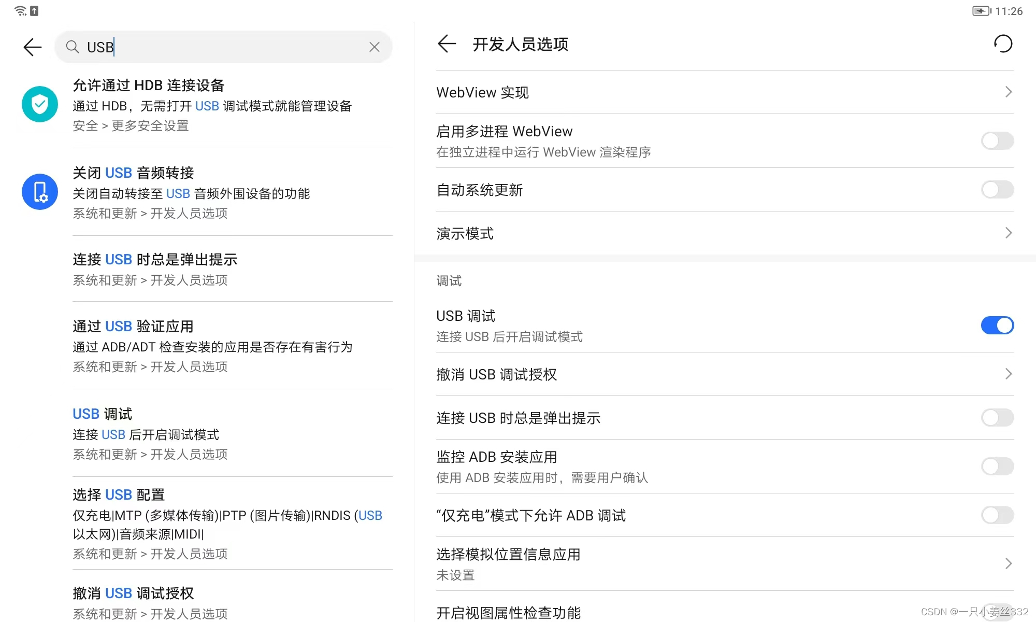Clear the USB search text
The height and width of the screenshot is (622, 1036).
click(x=374, y=47)
